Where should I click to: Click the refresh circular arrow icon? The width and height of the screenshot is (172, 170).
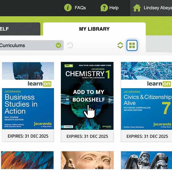coord(70,45)
